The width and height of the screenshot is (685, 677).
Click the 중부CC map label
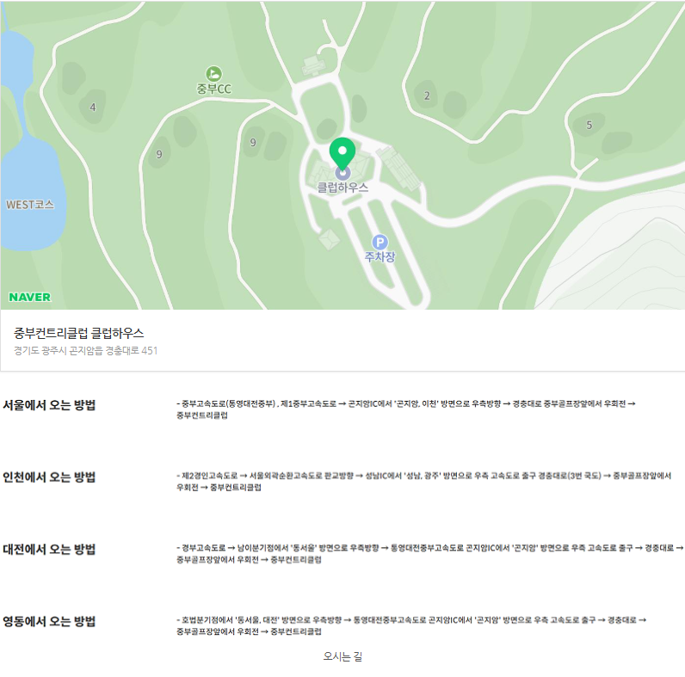[213, 89]
